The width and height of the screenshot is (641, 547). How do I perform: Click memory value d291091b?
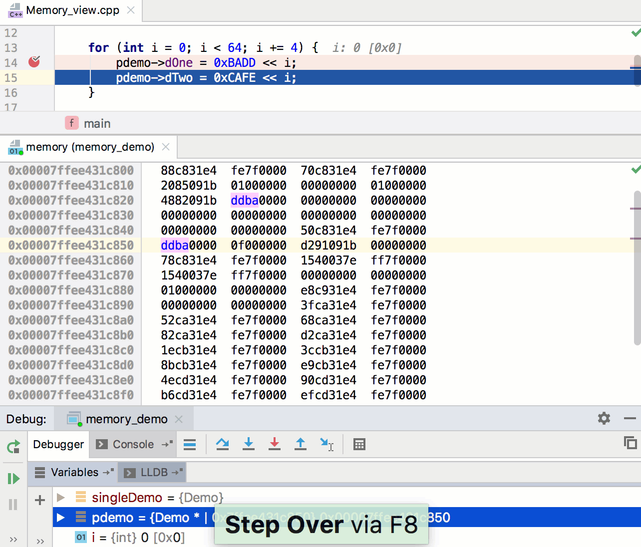[328, 245]
